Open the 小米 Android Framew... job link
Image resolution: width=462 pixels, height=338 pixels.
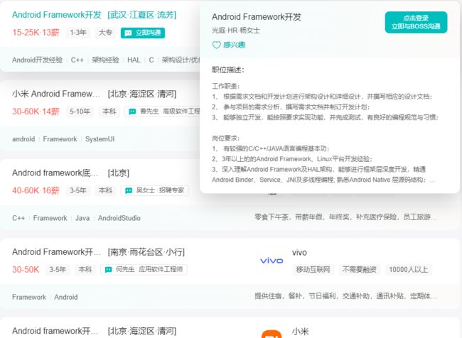(56, 94)
